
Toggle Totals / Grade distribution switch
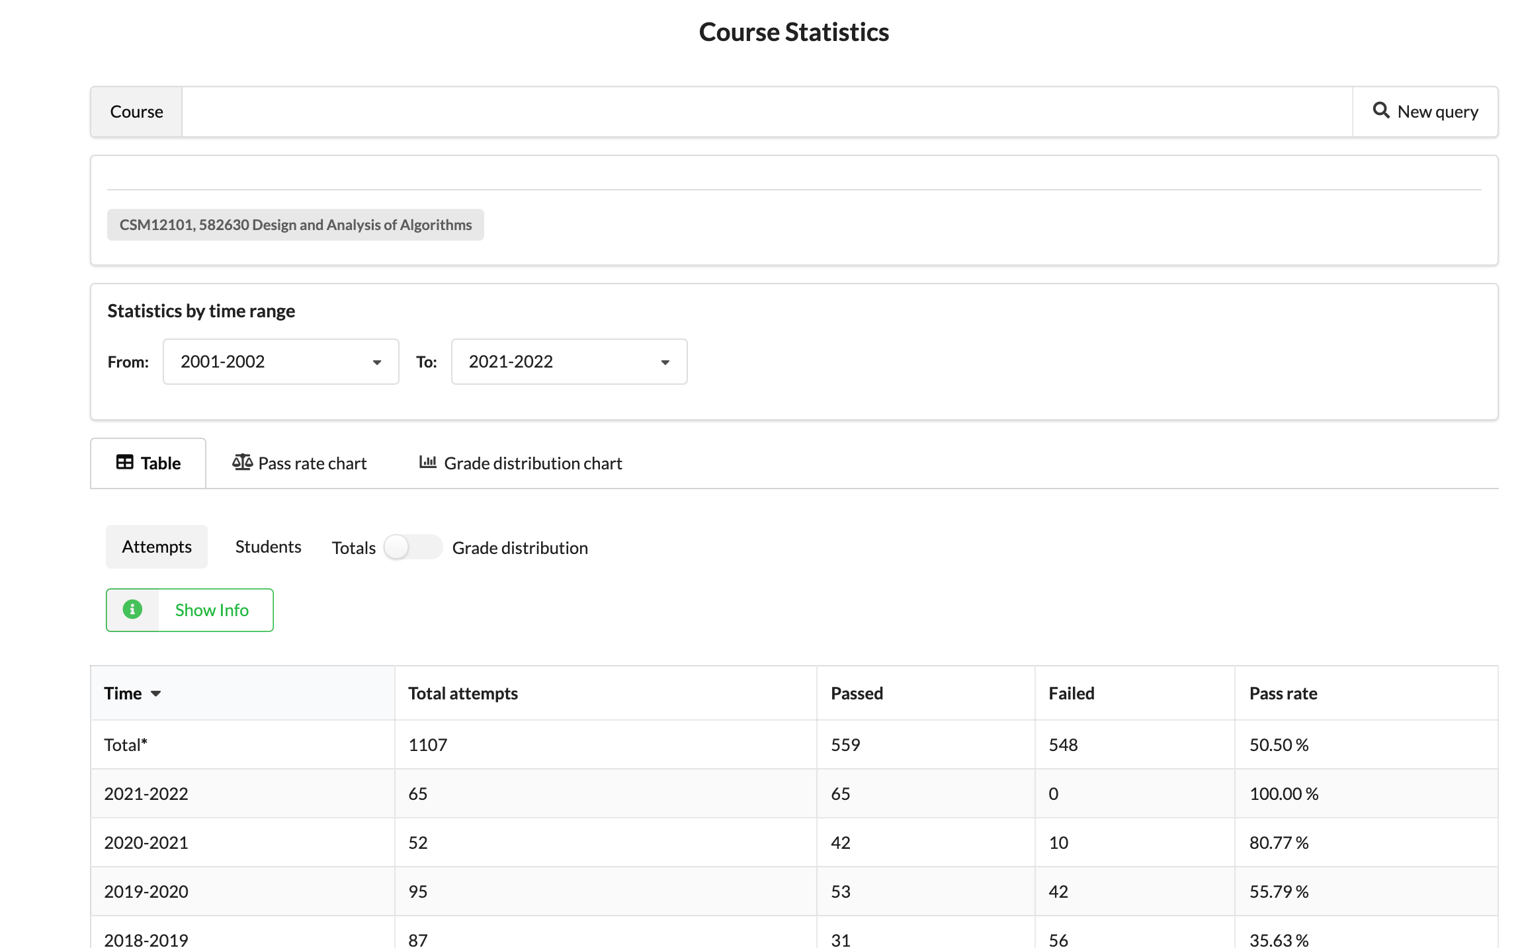tap(413, 547)
